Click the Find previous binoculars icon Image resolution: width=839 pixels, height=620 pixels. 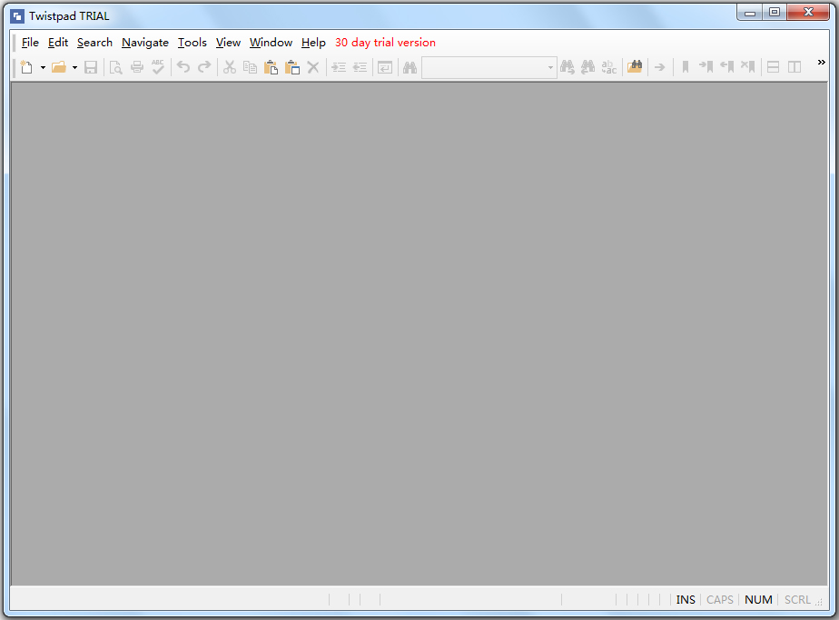tap(588, 67)
